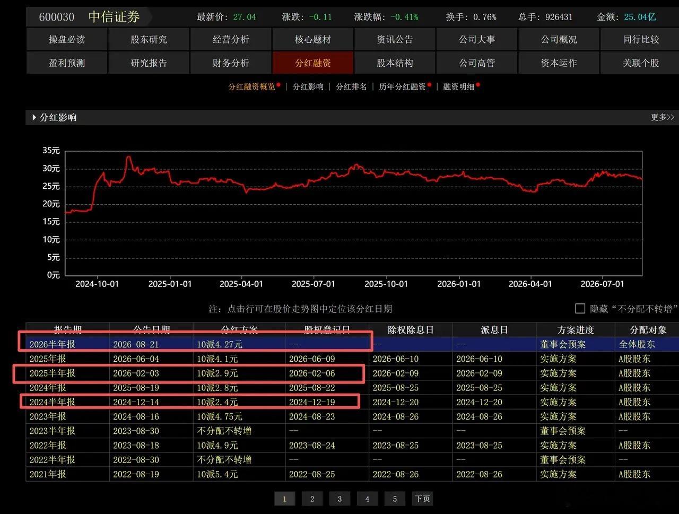
Task: Select the 2025半年报 row
Action: point(352,373)
